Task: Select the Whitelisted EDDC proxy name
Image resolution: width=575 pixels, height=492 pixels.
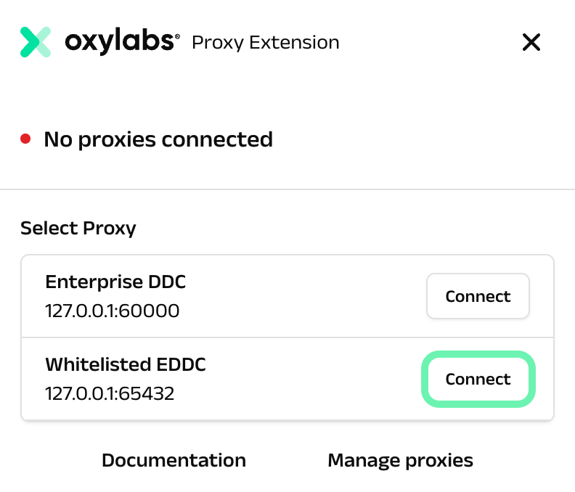Action: (126, 364)
